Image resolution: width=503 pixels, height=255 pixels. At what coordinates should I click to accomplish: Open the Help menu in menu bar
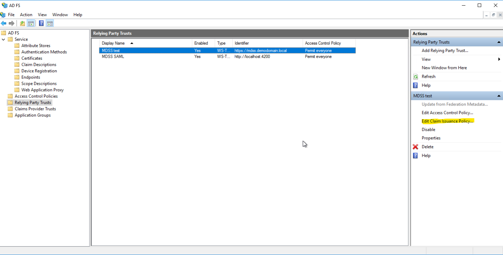pyautogui.click(x=78, y=15)
